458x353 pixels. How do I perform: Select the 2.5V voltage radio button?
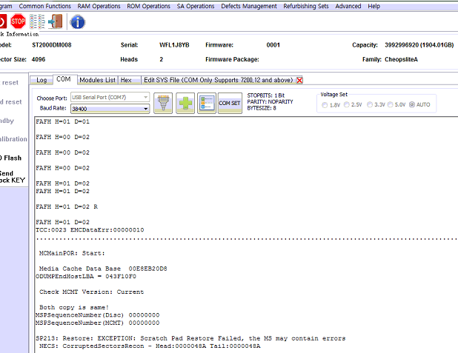point(347,105)
